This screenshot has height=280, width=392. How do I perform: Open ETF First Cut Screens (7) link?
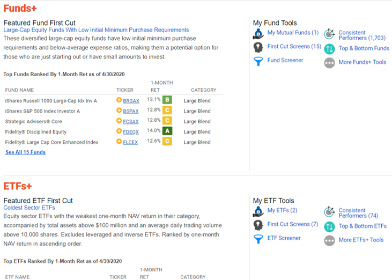(x=293, y=224)
